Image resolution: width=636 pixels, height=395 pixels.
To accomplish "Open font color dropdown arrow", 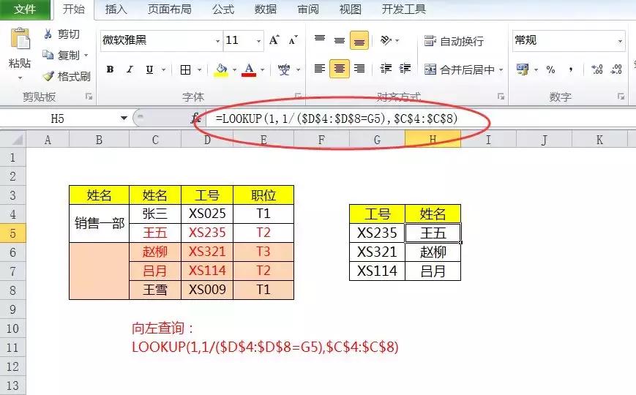I will tap(263, 69).
